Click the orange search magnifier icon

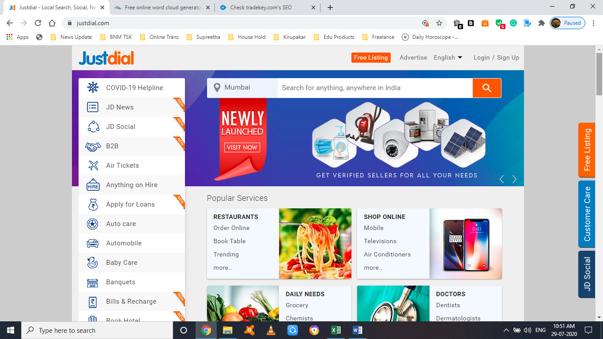[486, 88]
